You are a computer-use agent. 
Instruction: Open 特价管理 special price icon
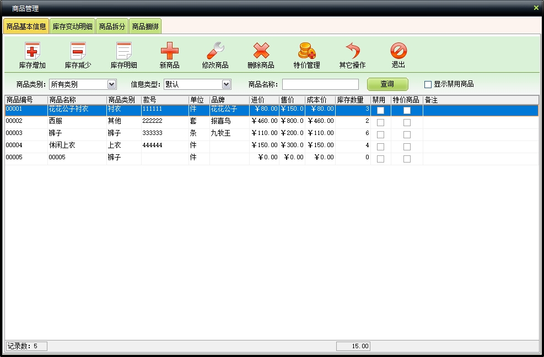pyautogui.click(x=306, y=51)
